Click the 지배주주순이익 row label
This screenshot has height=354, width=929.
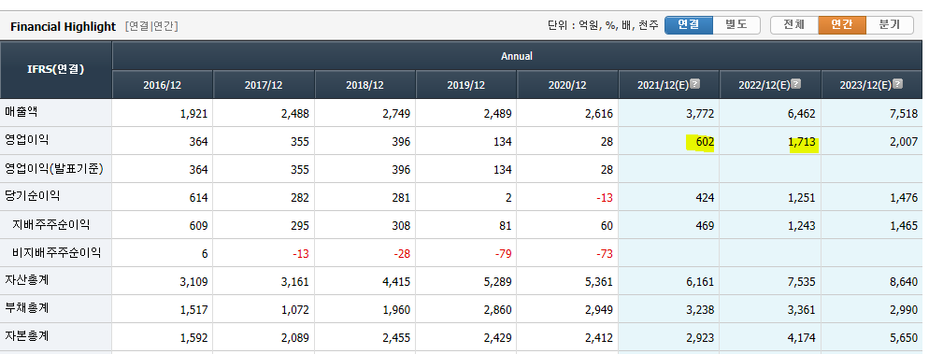51,225
